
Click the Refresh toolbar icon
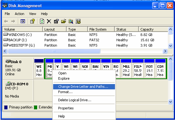42,21
